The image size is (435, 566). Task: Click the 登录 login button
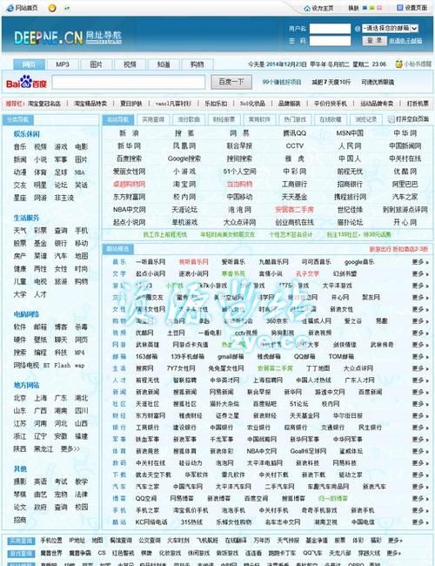point(374,40)
